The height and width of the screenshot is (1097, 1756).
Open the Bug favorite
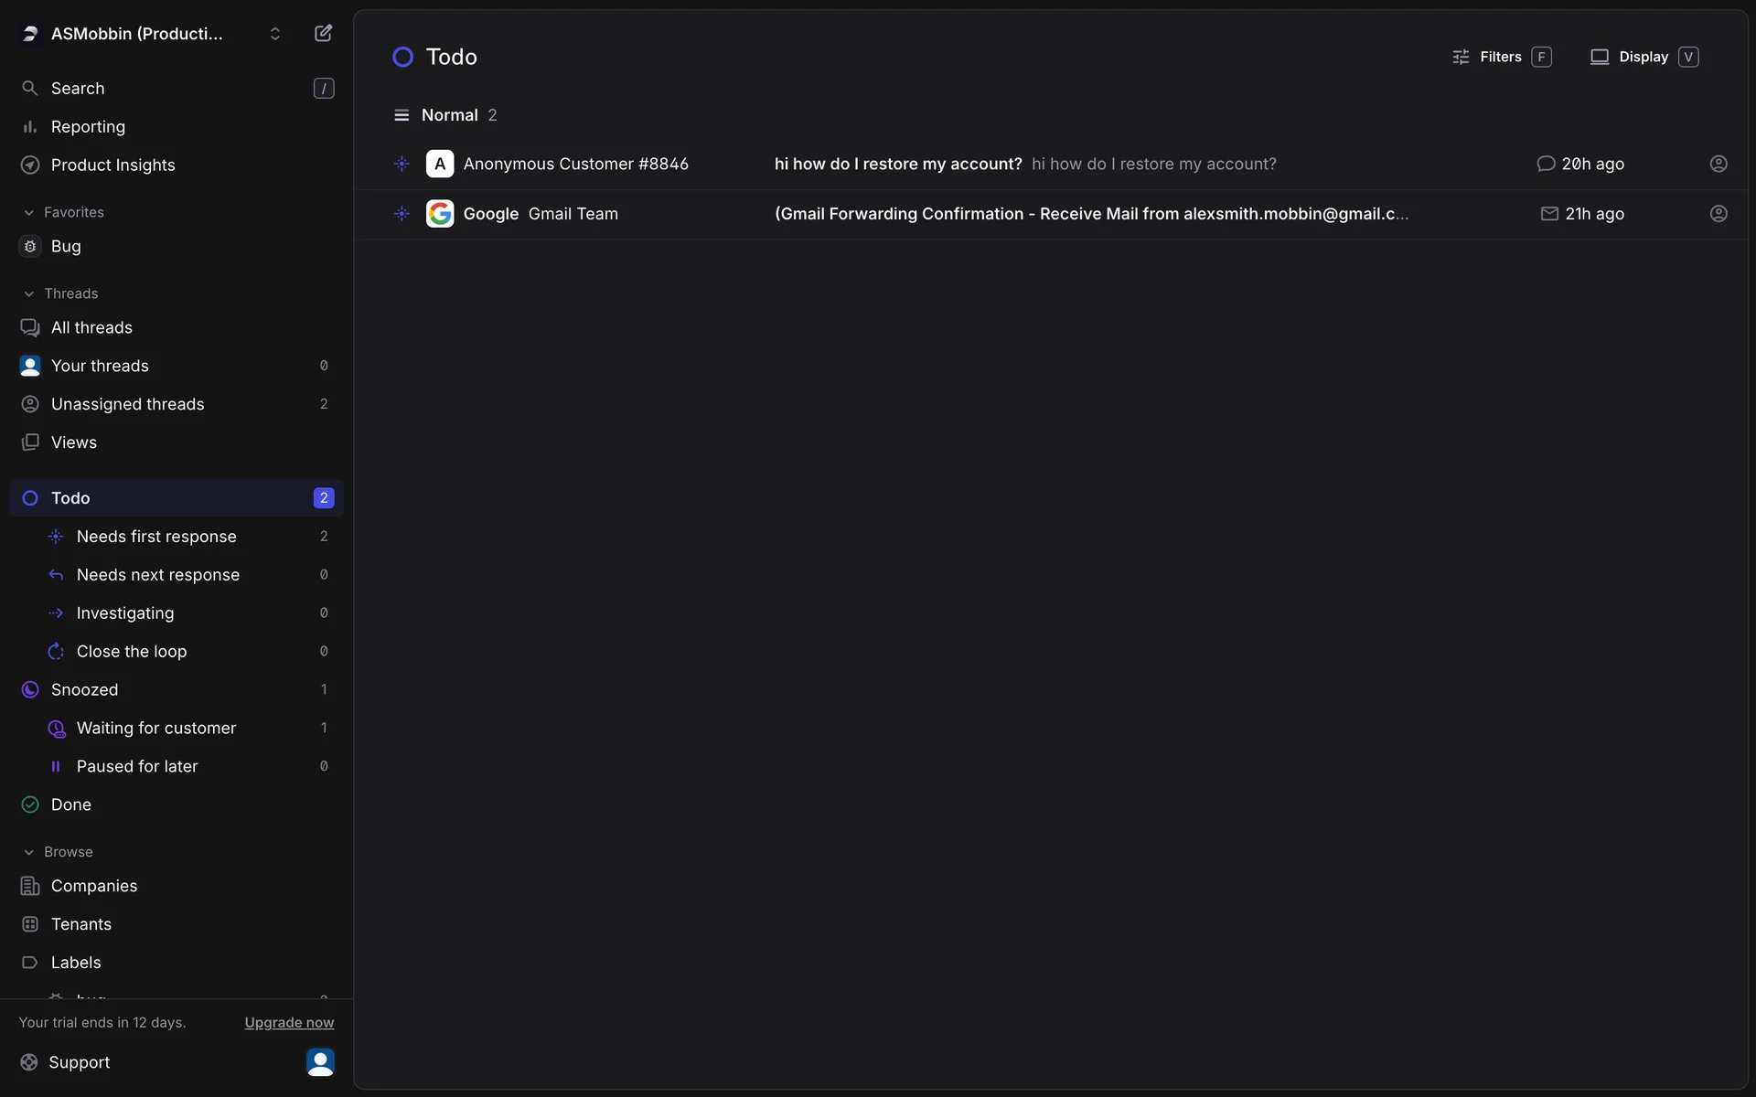pos(66,246)
